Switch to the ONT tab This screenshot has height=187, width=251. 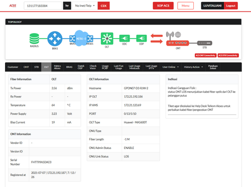point(26,67)
